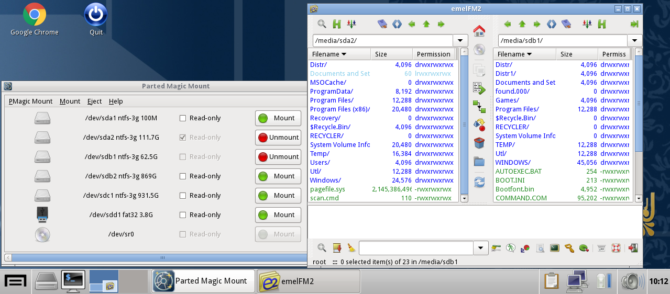Expand the /media/sda2/ path dropdown
Screen dimensions: 670x294
[460, 40]
